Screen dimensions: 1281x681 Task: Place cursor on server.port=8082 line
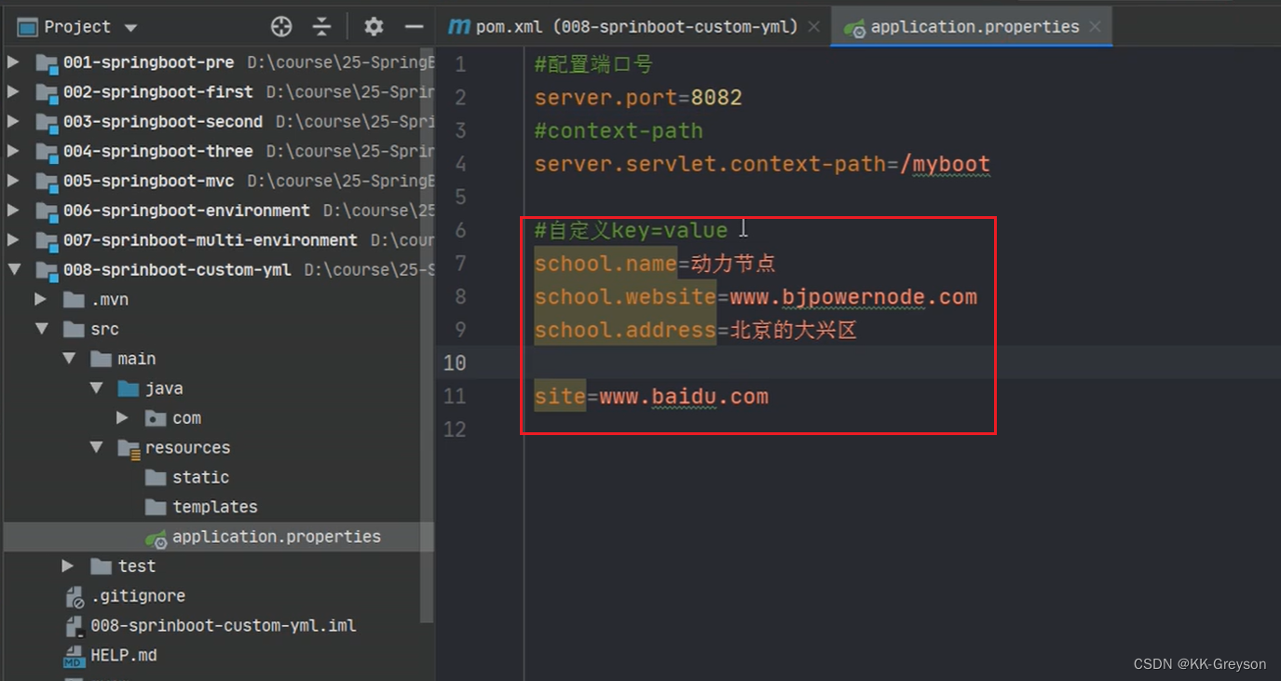[638, 98]
